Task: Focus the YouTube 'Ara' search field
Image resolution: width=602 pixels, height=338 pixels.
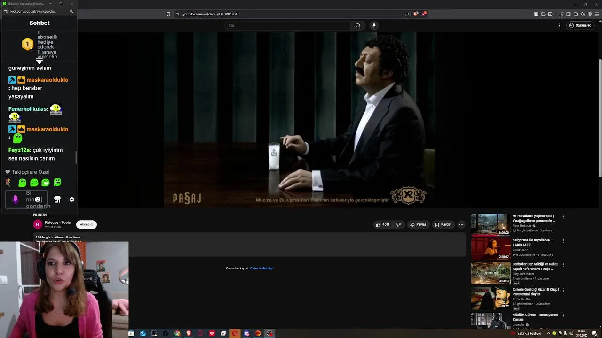Action: click(x=288, y=25)
